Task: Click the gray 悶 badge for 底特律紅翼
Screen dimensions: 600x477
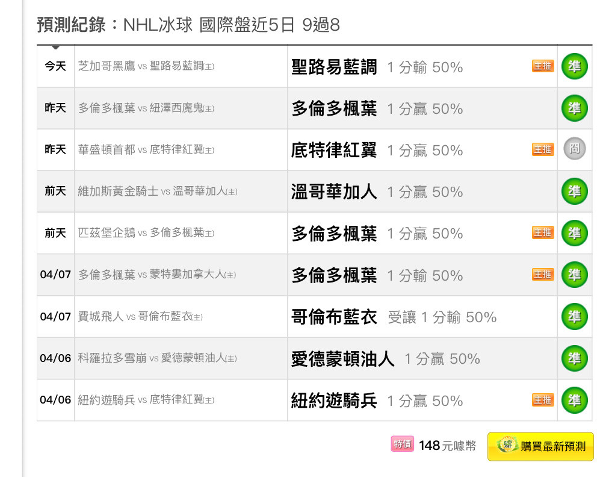Action: (x=574, y=149)
